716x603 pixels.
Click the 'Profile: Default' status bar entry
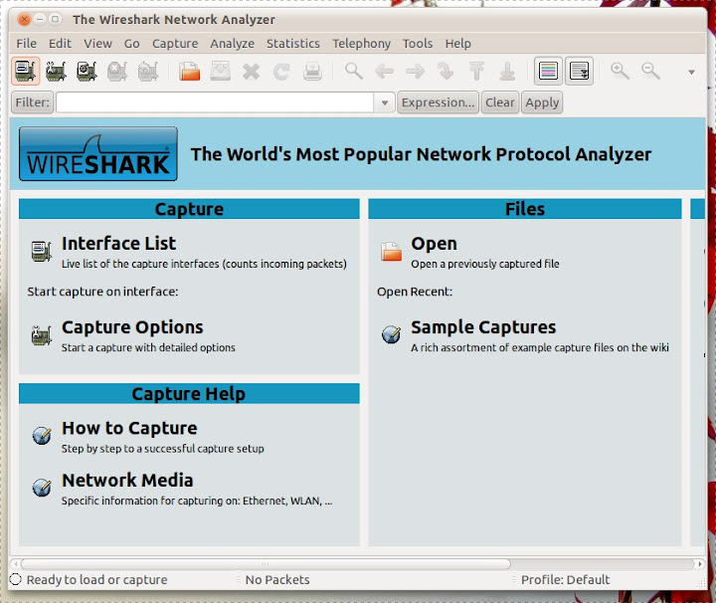(x=565, y=580)
